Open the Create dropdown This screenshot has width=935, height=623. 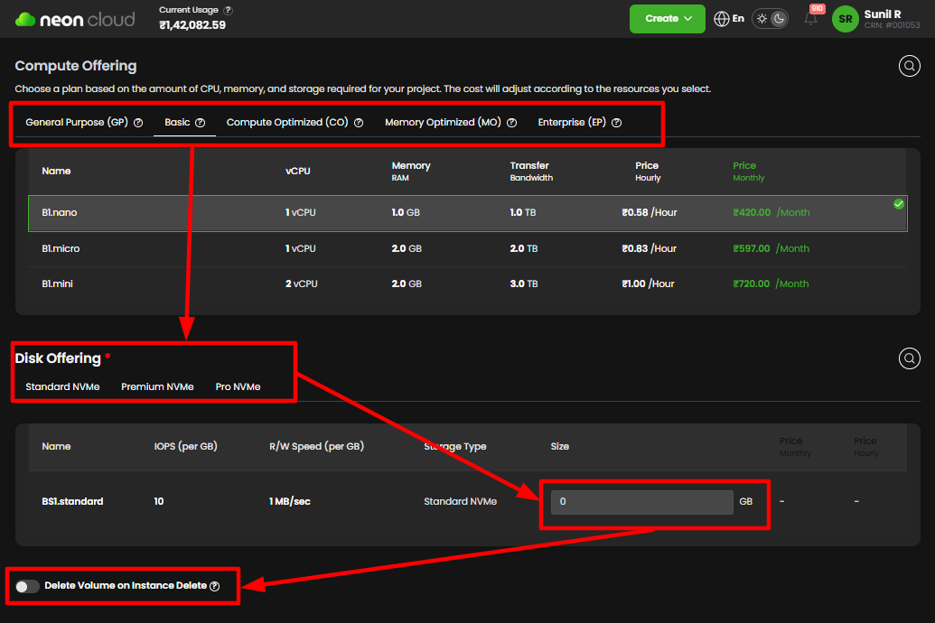tap(667, 19)
